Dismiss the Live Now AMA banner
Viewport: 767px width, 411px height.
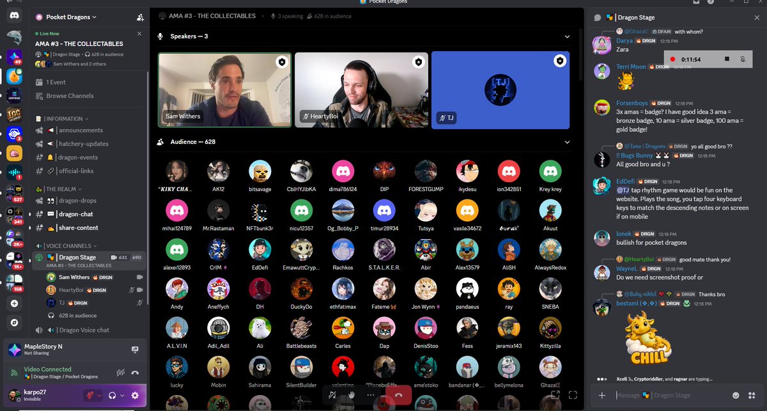coord(140,33)
